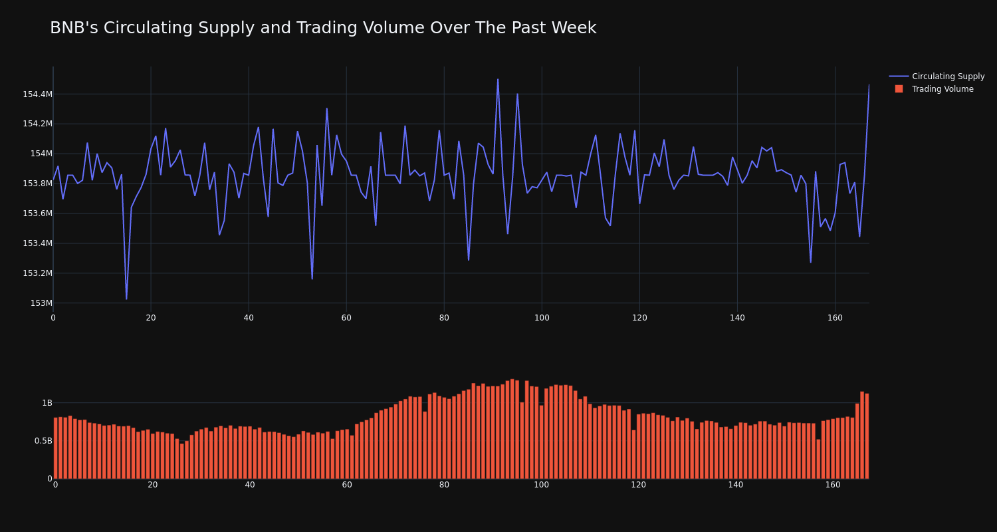
Task: Click x-axis tick 20 under supply chart
Action: pos(151,318)
